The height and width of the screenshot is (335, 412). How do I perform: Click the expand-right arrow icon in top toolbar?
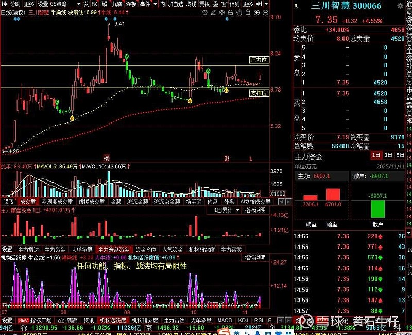click(260, 4)
